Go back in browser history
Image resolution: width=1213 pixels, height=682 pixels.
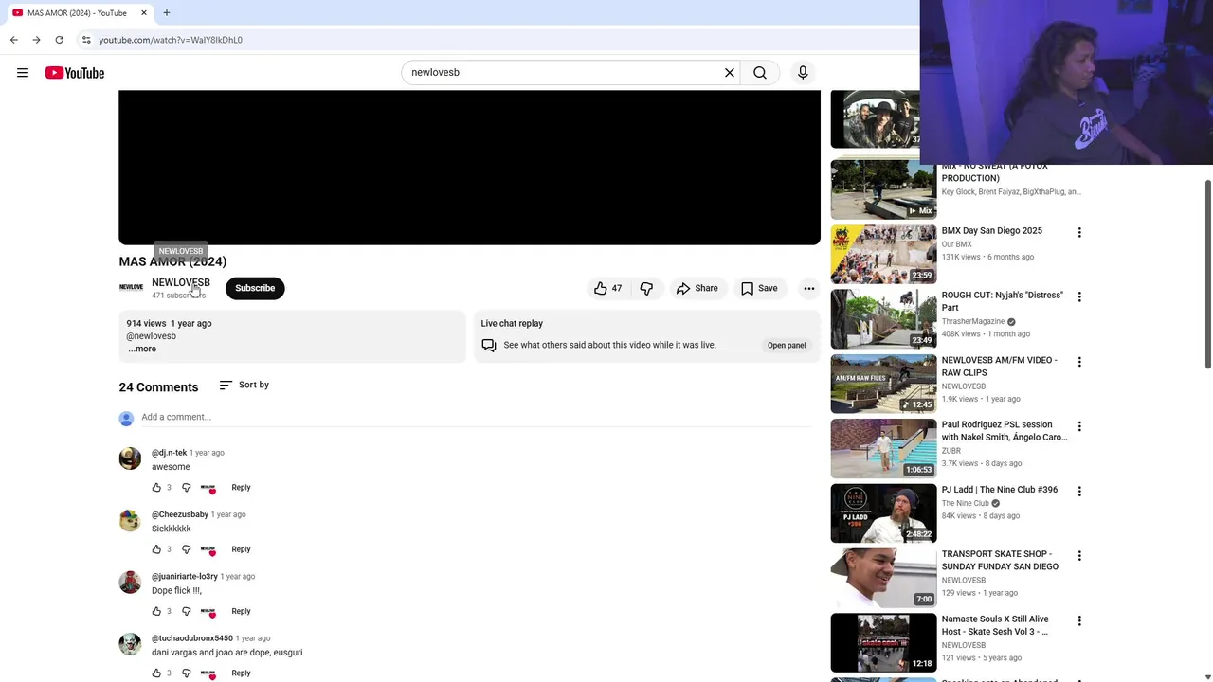(x=13, y=40)
